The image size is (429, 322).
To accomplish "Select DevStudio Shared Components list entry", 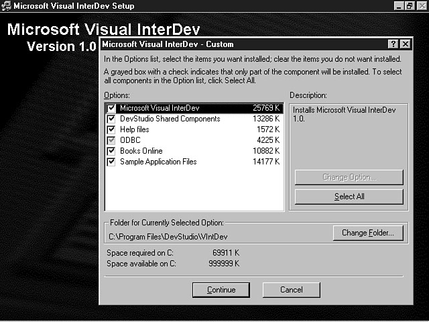I will click(170, 119).
